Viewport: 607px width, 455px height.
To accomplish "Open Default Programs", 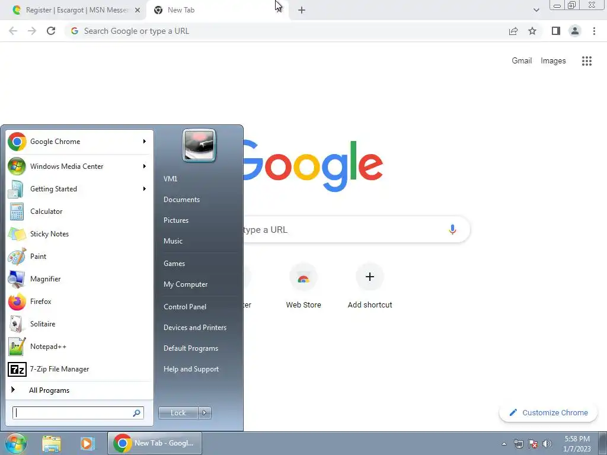I will pyautogui.click(x=191, y=348).
